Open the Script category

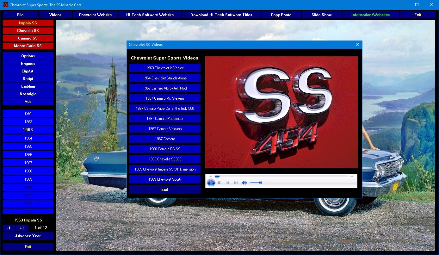[x=28, y=79]
